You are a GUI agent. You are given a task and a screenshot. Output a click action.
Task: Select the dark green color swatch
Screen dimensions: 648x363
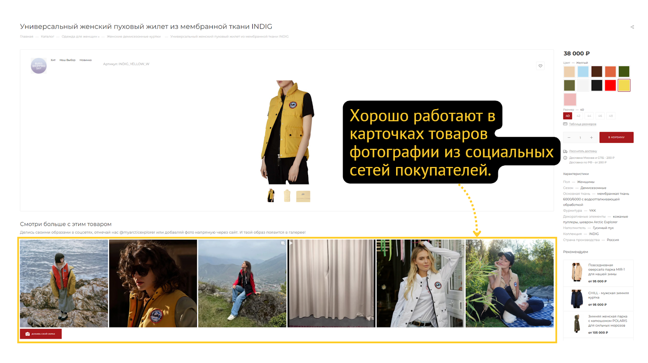[624, 72]
